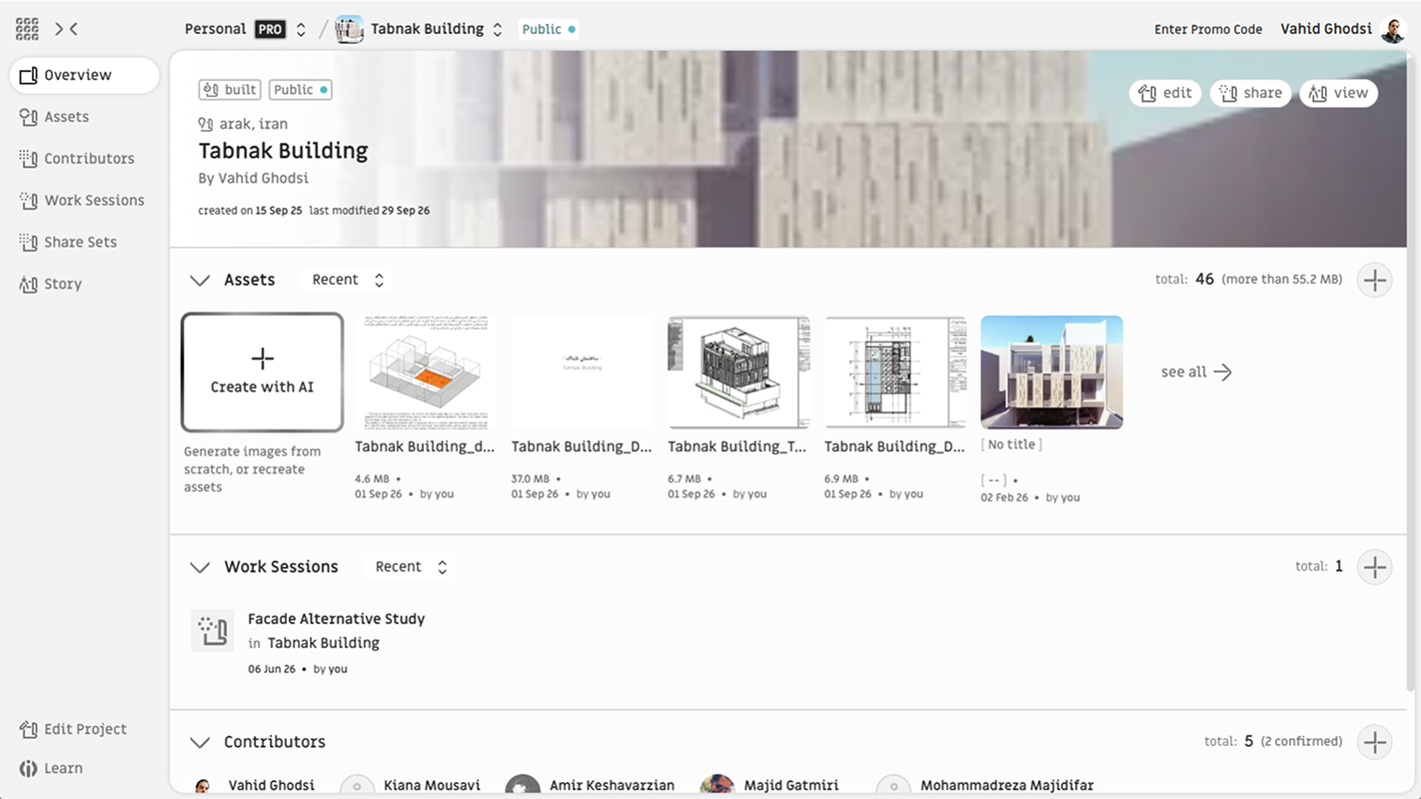Open the Facade Alternative Study title
The image size is (1421, 799).
pyautogui.click(x=336, y=619)
